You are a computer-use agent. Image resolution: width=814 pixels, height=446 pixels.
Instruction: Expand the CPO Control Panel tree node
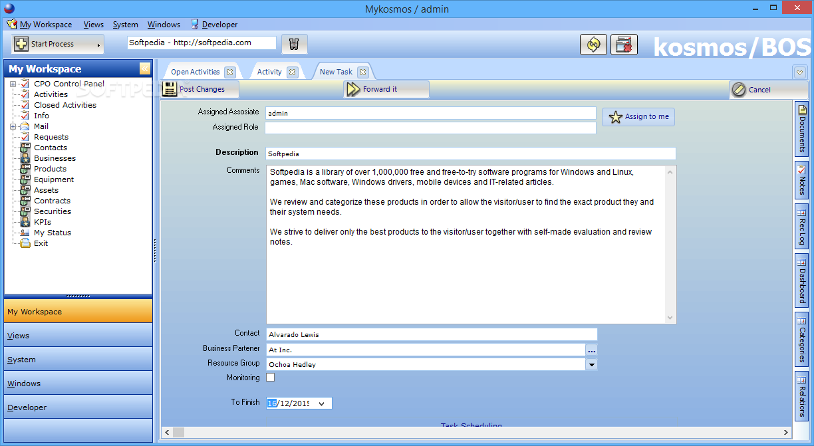[x=13, y=84]
